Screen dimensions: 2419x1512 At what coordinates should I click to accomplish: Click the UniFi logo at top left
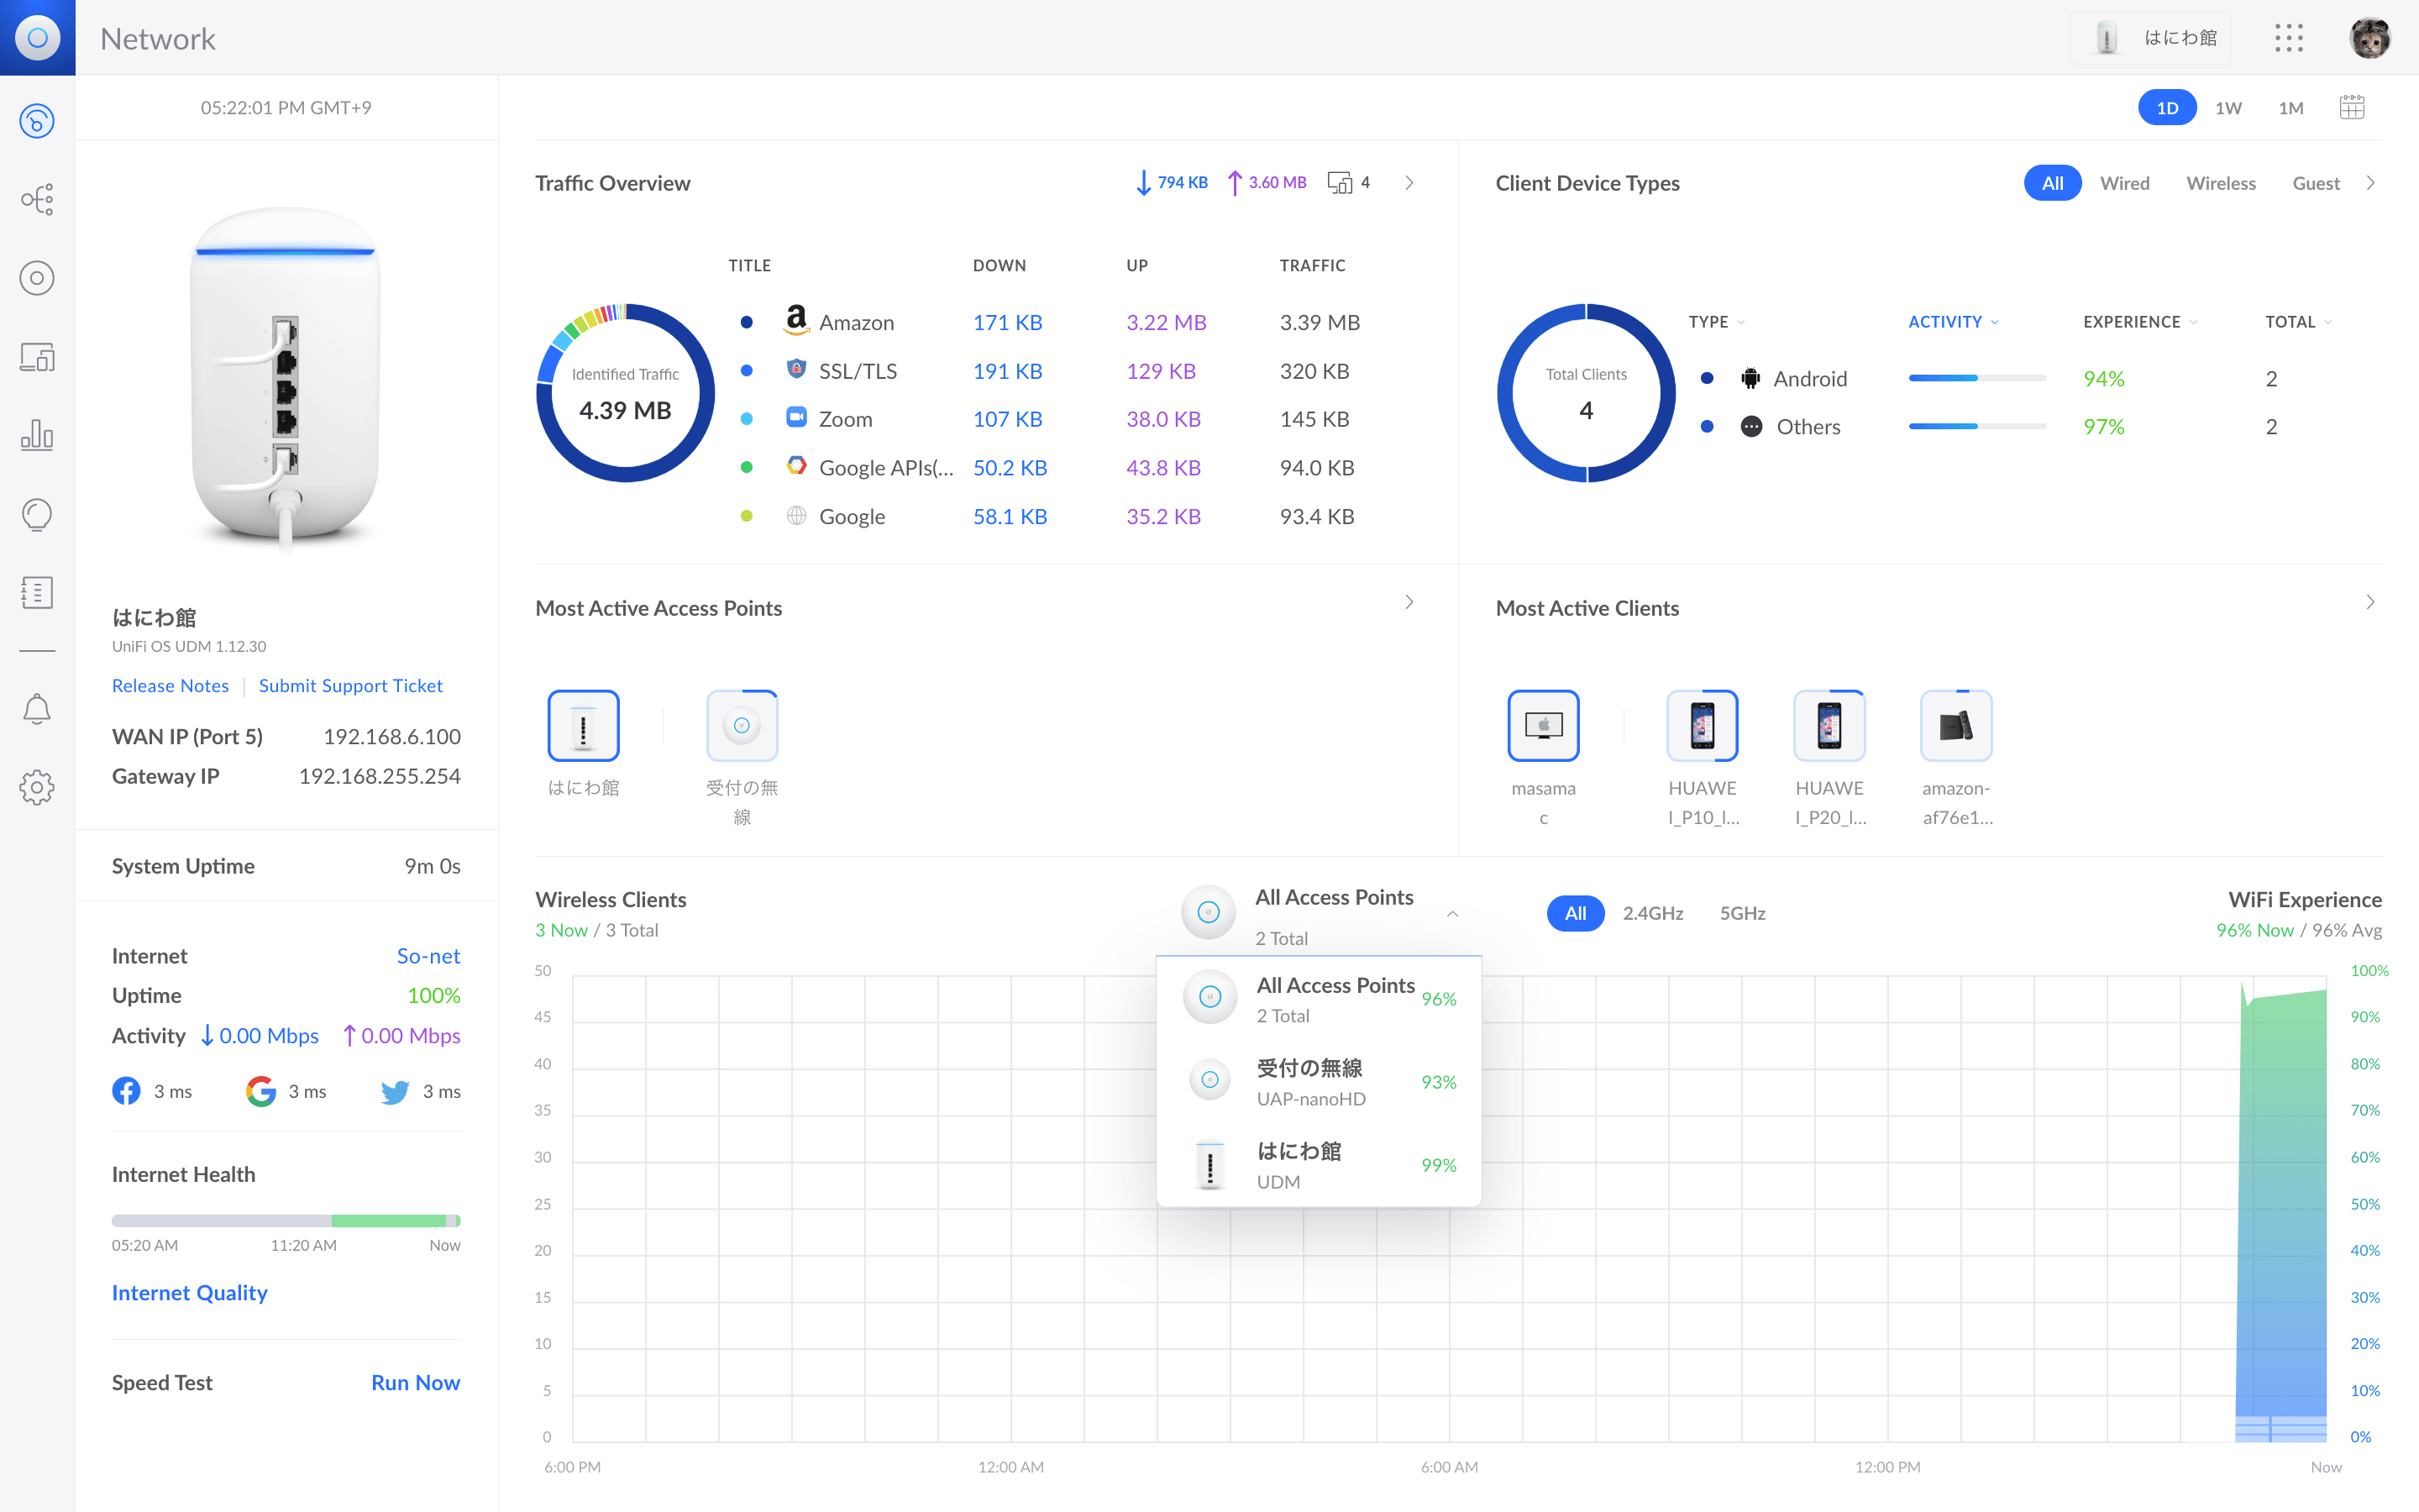(37, 38)
